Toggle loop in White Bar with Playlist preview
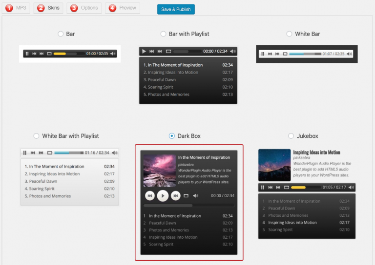 click(50, 152)
